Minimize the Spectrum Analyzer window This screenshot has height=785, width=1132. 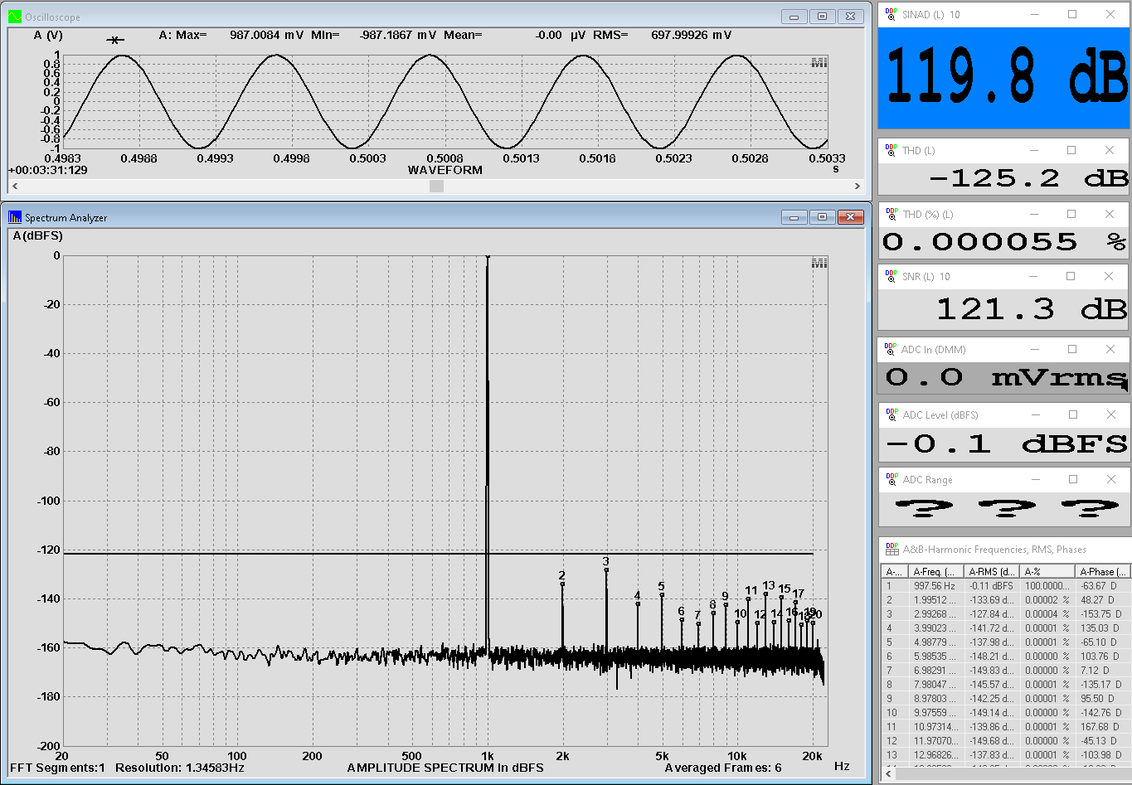coord(794,217)
